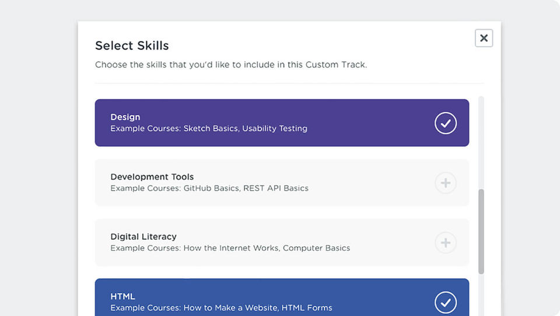Select the 'Digital Literacy' card title
Viewport: 560px width, 316px height.
pyautogui.click(x=143, y=237)
